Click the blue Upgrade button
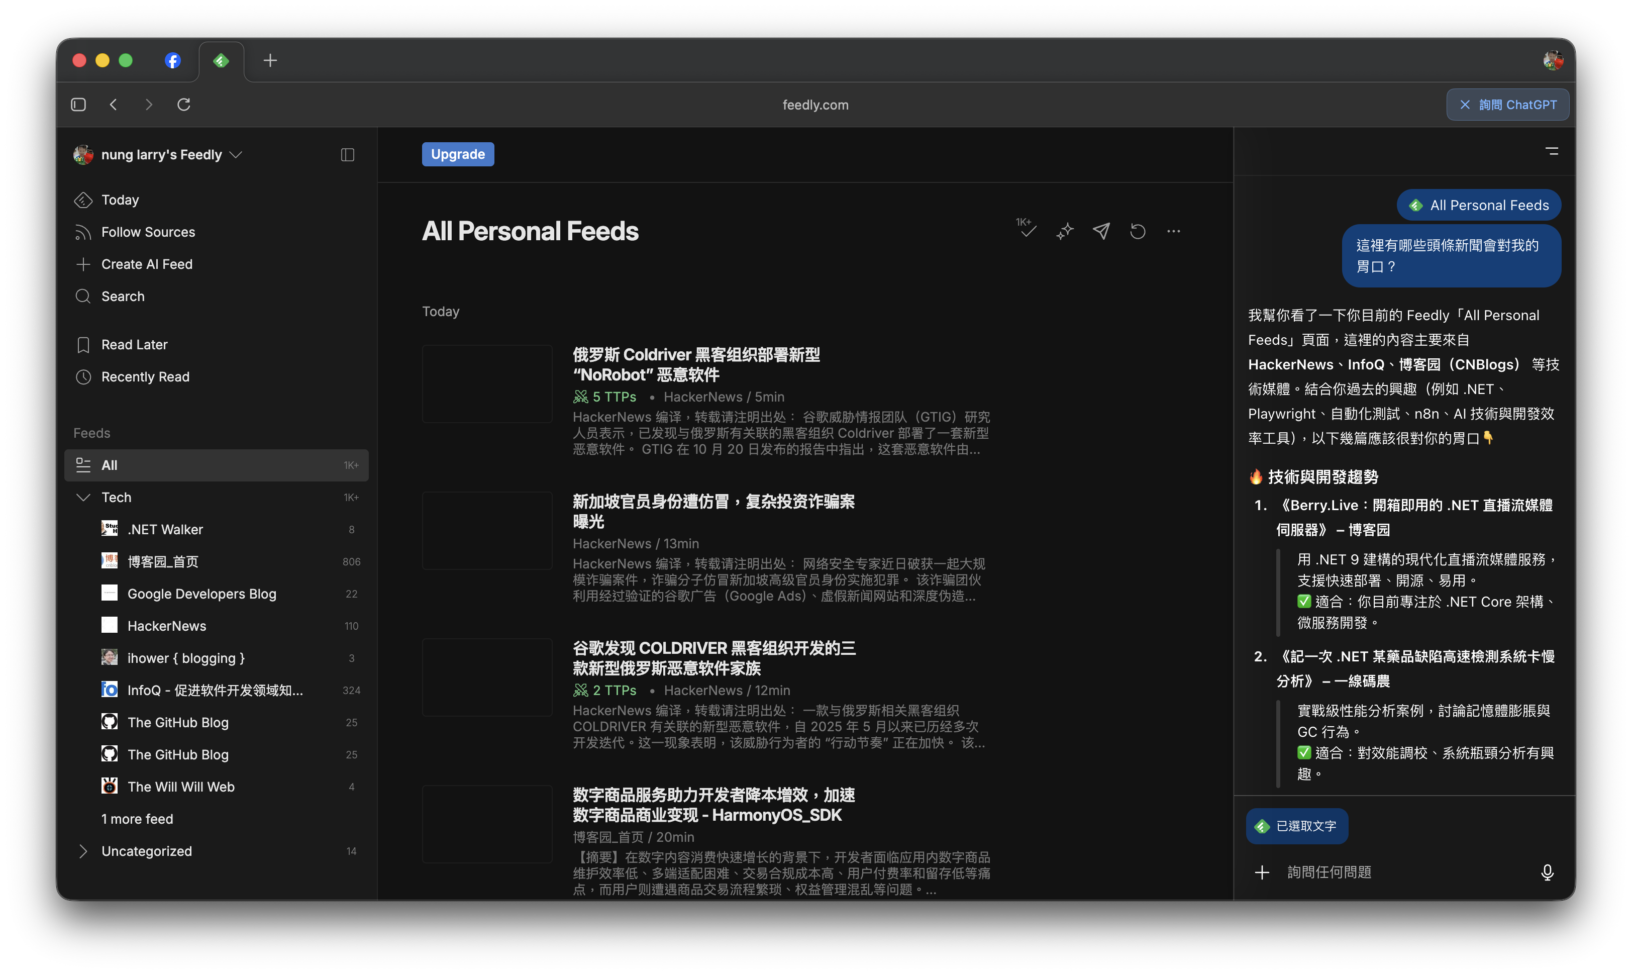 457,154
